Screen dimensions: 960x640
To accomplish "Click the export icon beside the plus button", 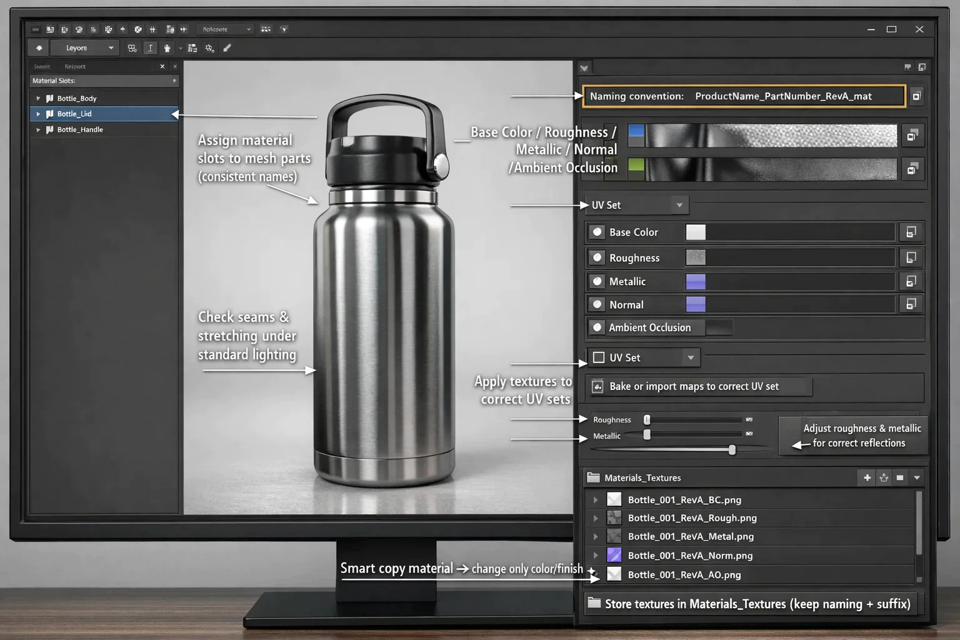I will point(883,477).
